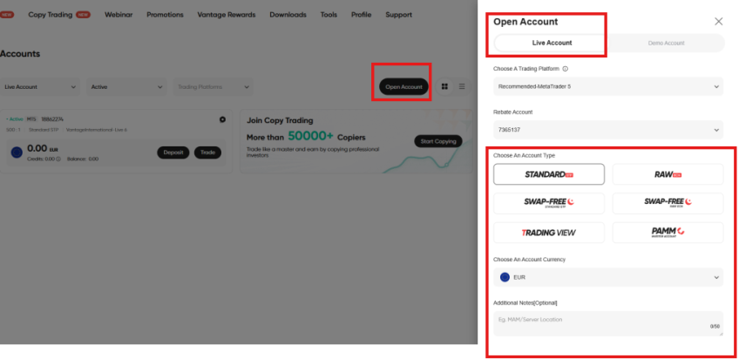Close the Open Account panel

(x=718, y=21)
